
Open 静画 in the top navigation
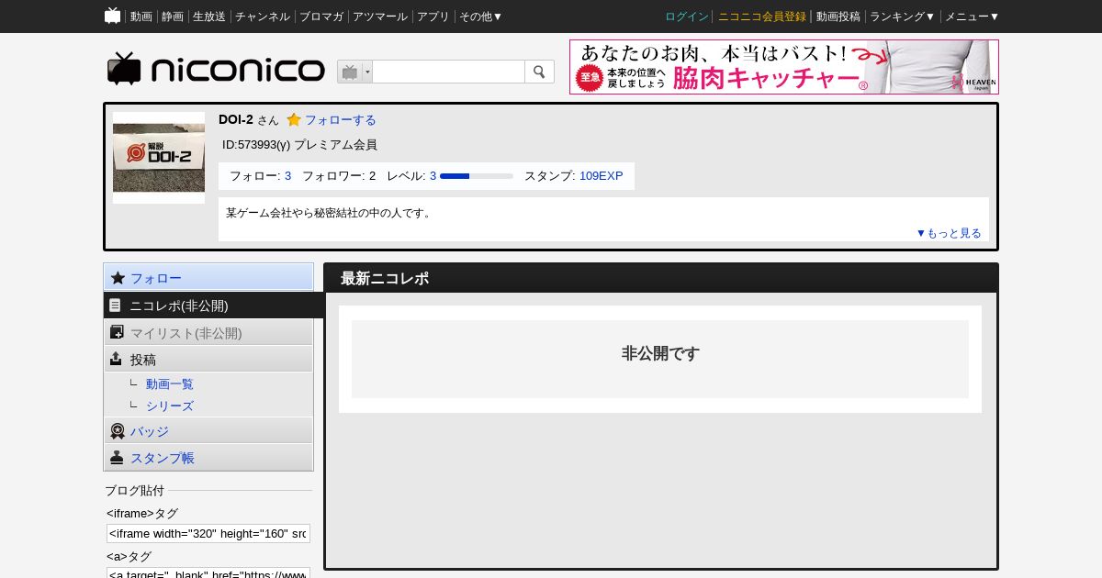(x=173, y=17)
